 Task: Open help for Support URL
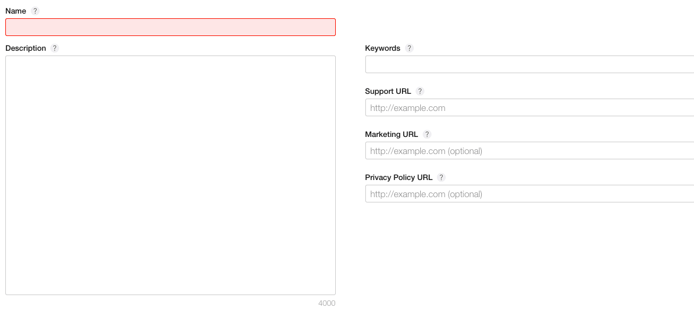coord(420,91)
